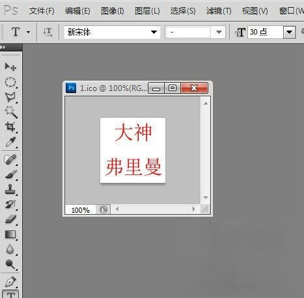Select the Eyedropper tool

(10, 142)
